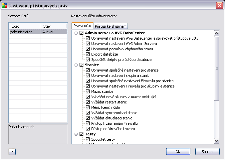Select the administrator account row
Screen dimensions: 225x160
point(39,32)
